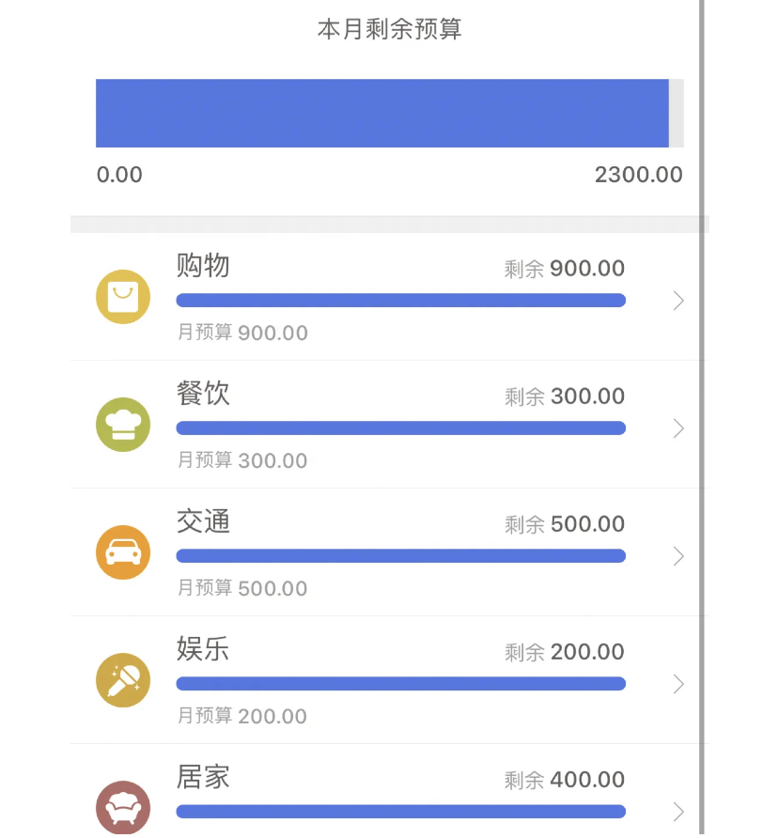Image resolution: width=778 pixels, height=838 pixels.
Task: Click the microphone entertainment icon
Action: pyautogui.click(x=123, y=680)
